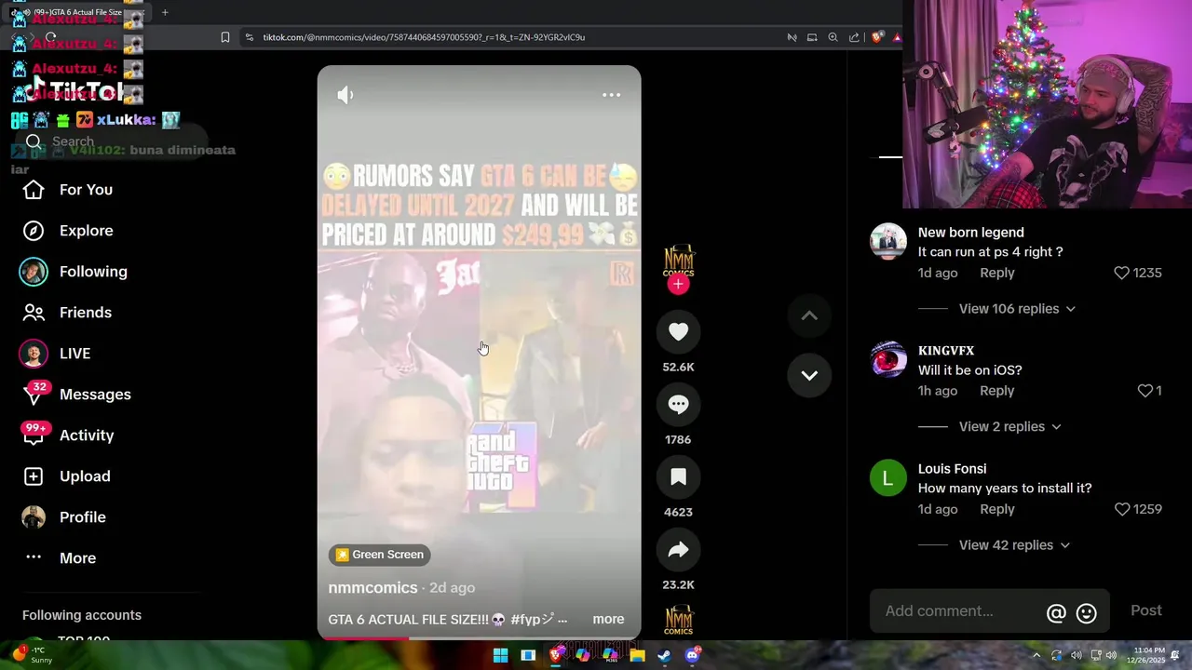
Task: Click the Green Screen effect tag
Action: 380,555
